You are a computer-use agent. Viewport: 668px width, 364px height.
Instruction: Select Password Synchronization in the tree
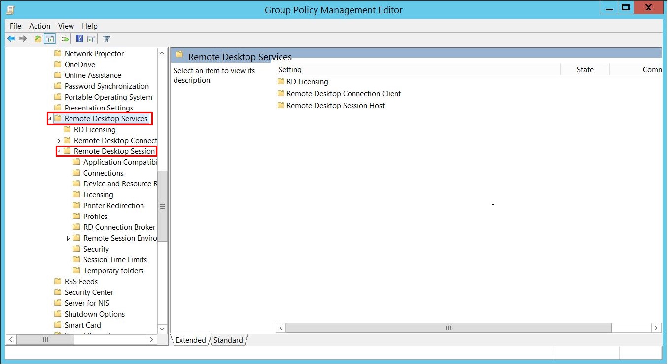106,86
